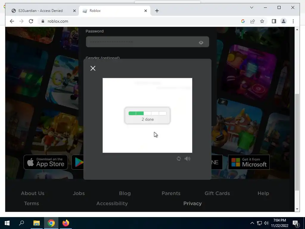Click scrollbar down arrow

(297, 209)
